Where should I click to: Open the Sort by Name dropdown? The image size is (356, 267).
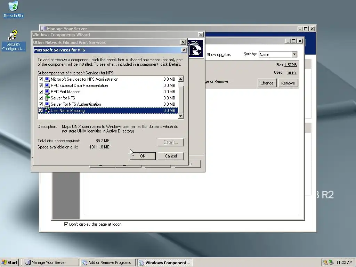point(294,54)
